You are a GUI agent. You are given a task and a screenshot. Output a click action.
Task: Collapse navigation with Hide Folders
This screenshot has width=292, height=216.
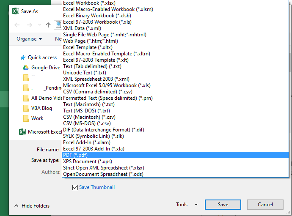point(32,205)
